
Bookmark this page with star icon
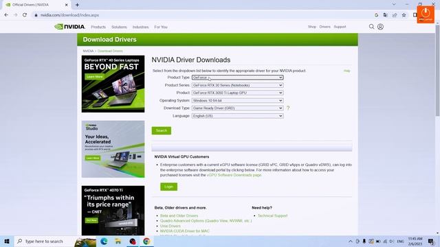tap(404, 15)
